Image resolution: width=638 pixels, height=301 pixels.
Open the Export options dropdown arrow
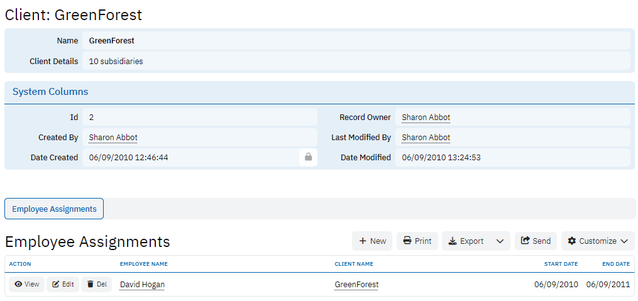500,241
